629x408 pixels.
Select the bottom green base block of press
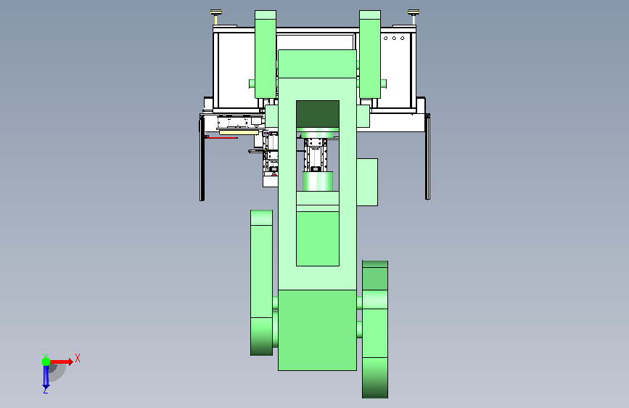pos(317,330)
